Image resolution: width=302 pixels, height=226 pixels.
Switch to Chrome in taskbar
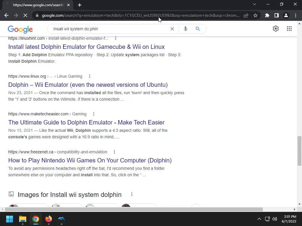[36, 219]
